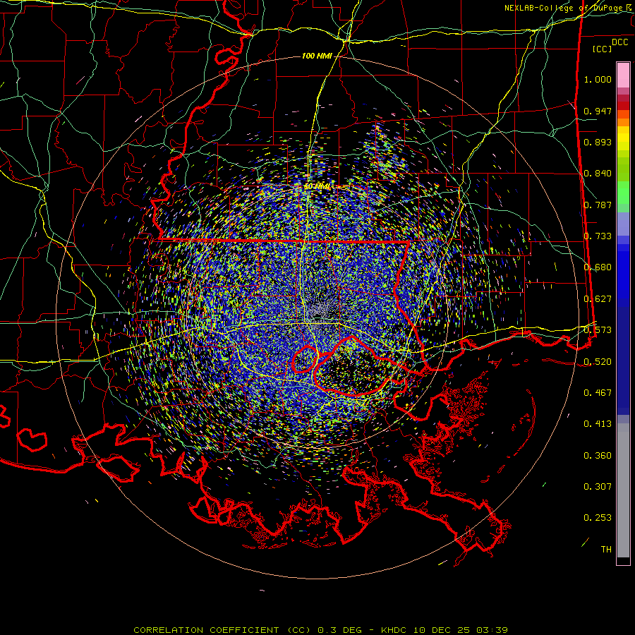Select the 0.360 legend value
Image resolution: width=635 pixels, height=635 pixels.
click(598, 456)
